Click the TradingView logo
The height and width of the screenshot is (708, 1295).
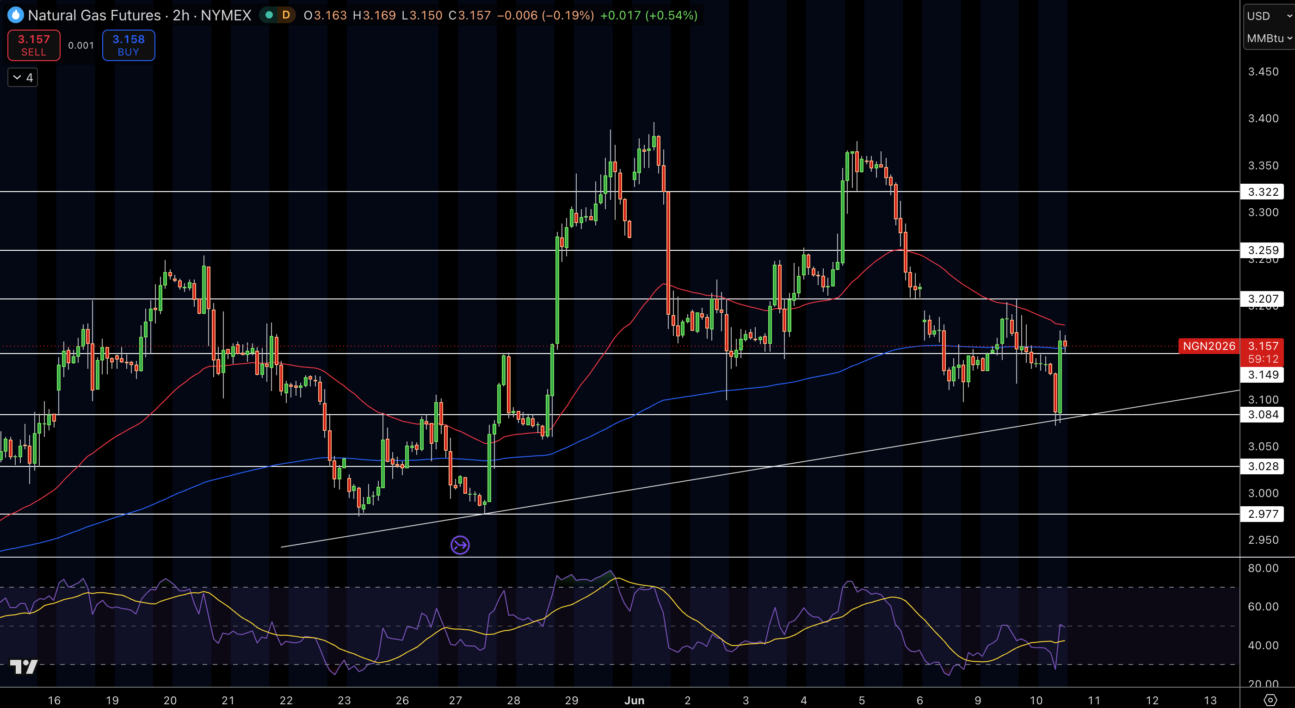(24, 666)
